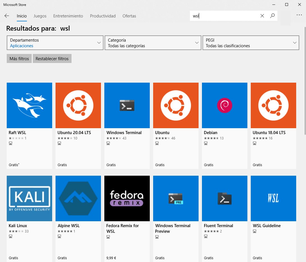Screen dimensions: 306x262
Task: Click the Aplicaciones value in Departamentos
Action: pyautogui.click(x=22, y=46)
